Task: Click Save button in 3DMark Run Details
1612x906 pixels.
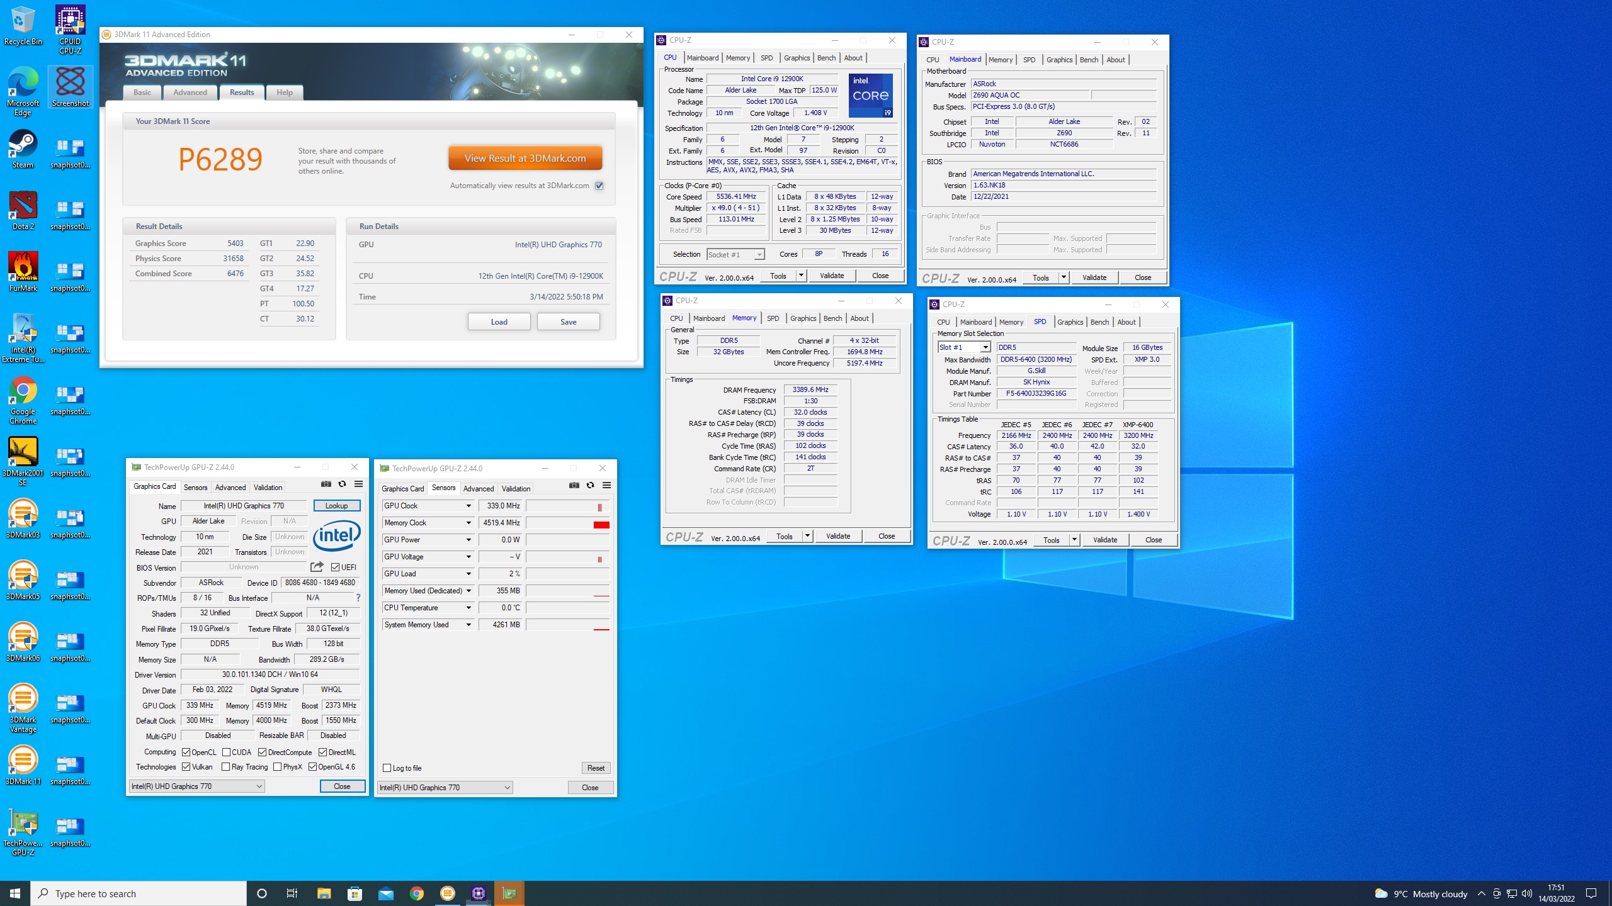Action: [x=568, y=322]
